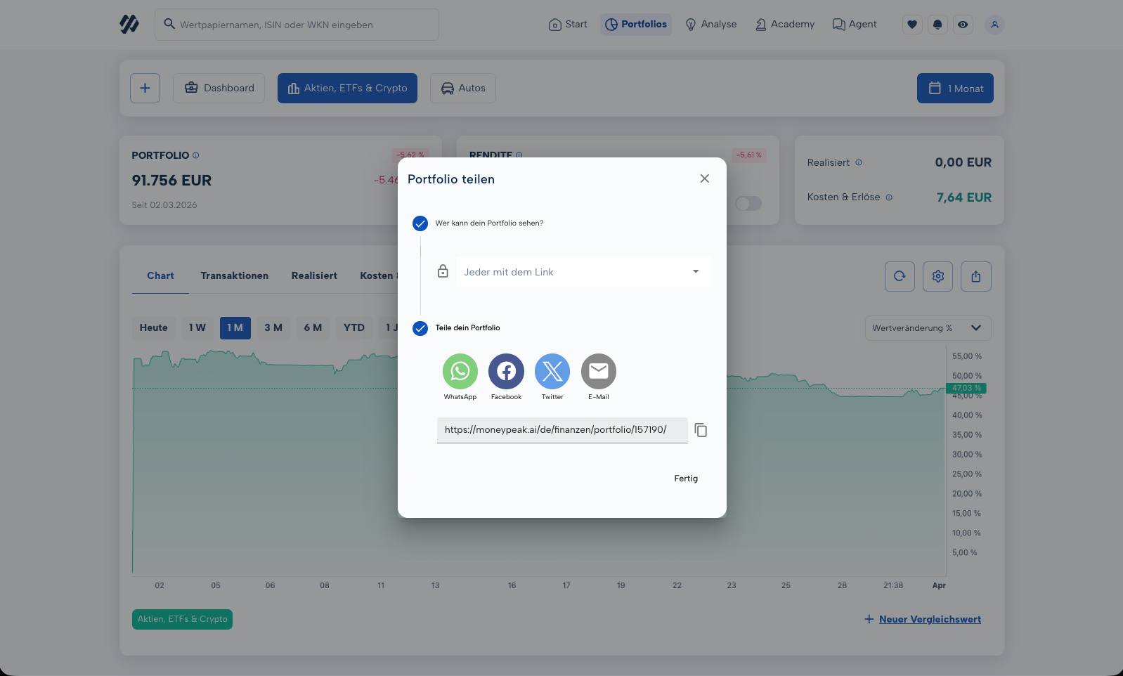Open the Autos portfolio tab

click(463, 89)
